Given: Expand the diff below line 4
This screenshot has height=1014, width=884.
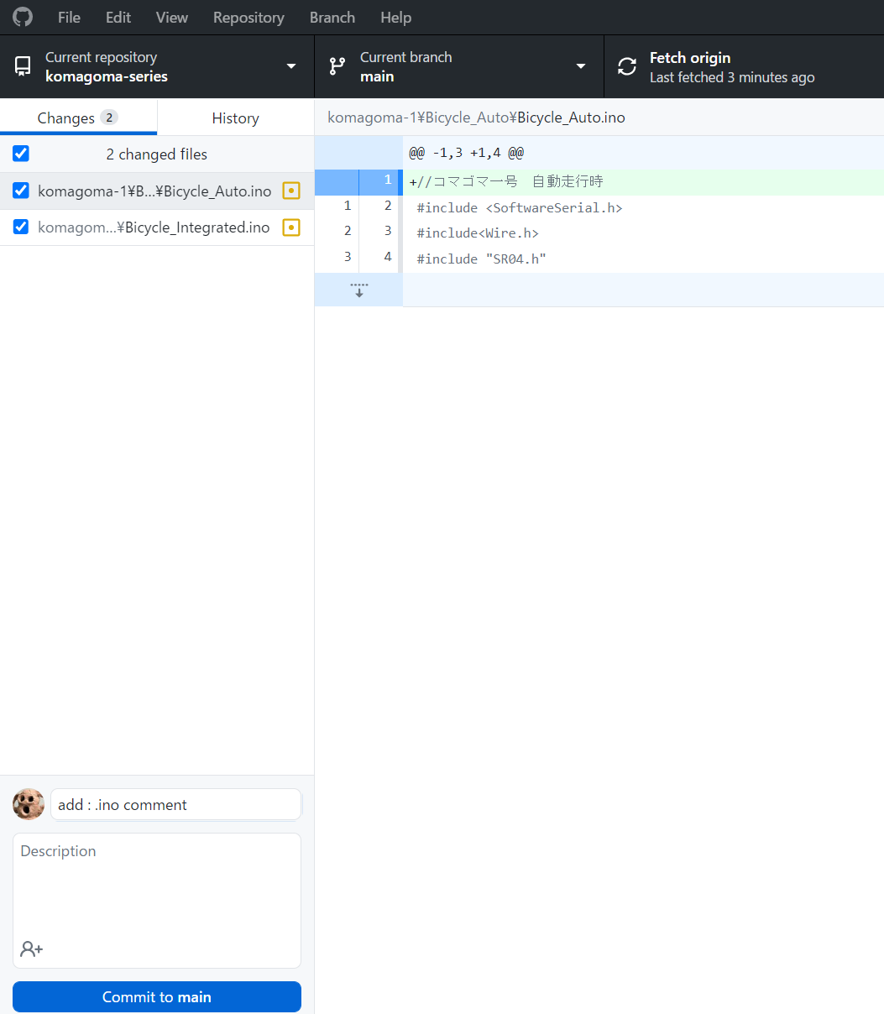Looking at the screenshot, I should [358, 290].
